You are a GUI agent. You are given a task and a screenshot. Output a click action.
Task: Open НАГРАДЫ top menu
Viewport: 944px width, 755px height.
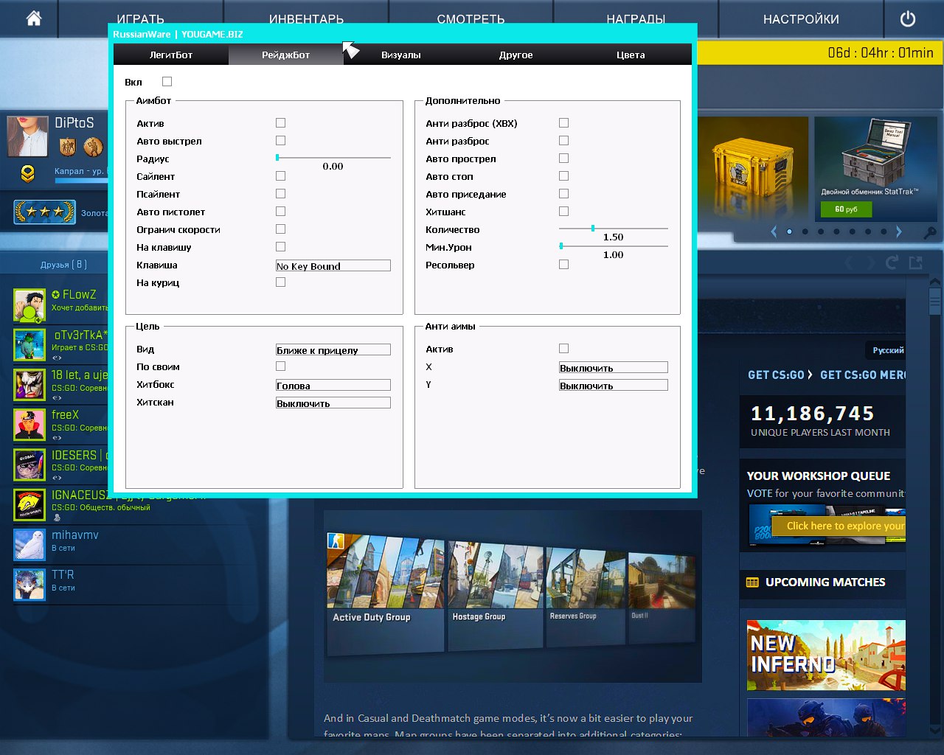coord(636,19)
